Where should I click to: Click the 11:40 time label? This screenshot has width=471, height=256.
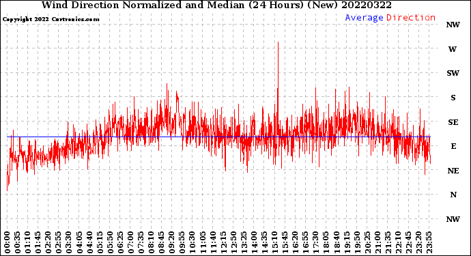click(213, 242)
